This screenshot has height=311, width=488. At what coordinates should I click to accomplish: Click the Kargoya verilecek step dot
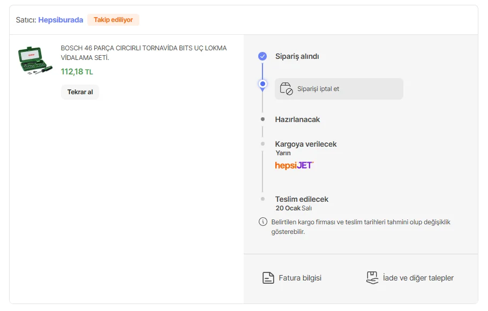click(262, 144)
